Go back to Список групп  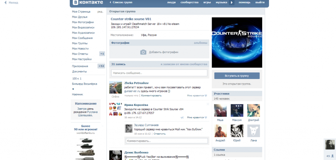(122, 2)
